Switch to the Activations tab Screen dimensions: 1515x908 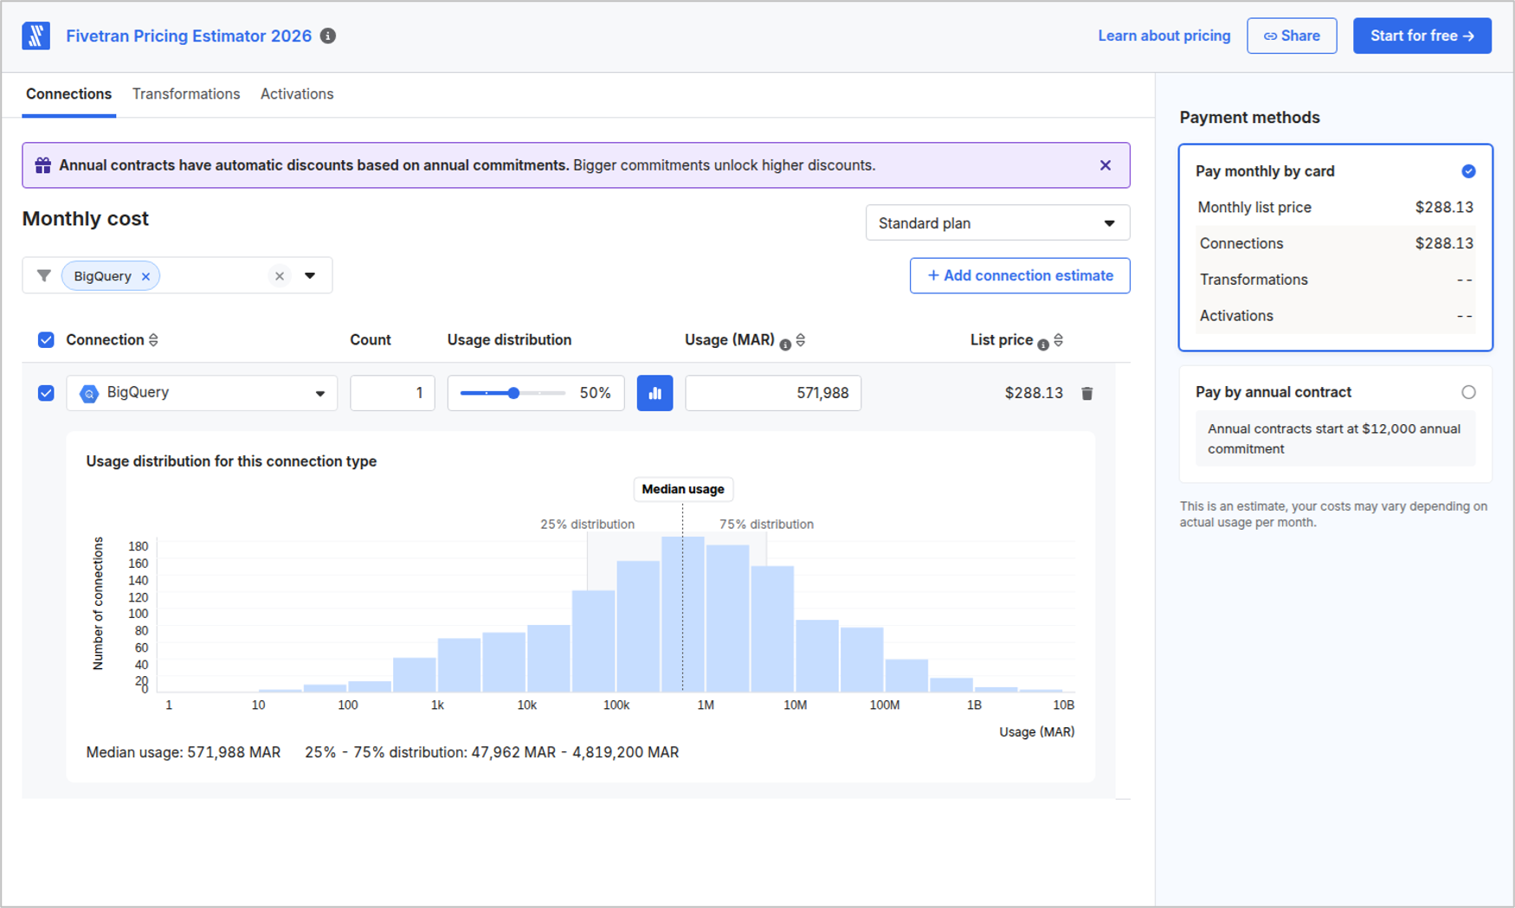tap(297, 94)
